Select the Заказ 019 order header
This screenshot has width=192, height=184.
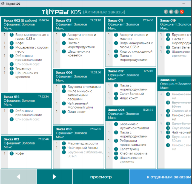click(175, 24)
